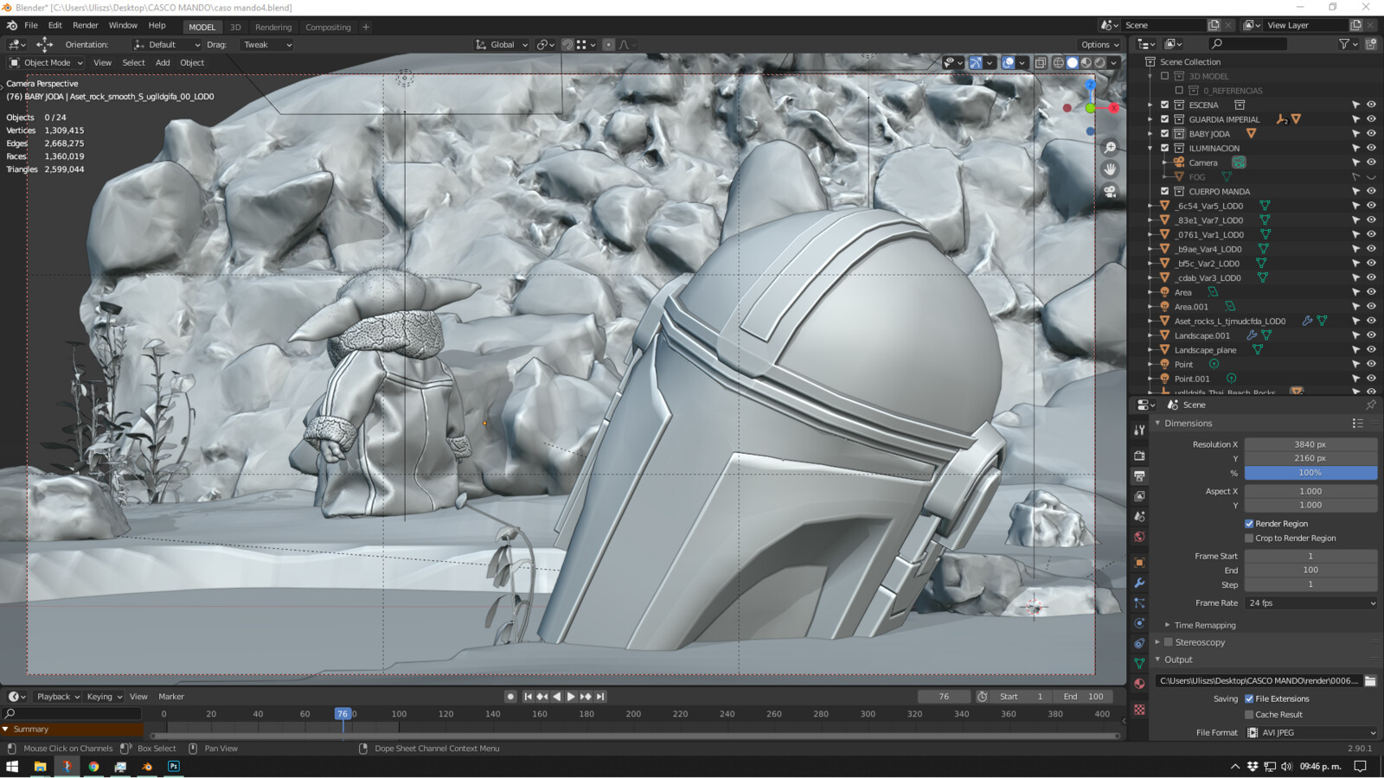Screen dimensions: 1384x778
Task: Toggle proportional editing icon
Action: (608, 45)
